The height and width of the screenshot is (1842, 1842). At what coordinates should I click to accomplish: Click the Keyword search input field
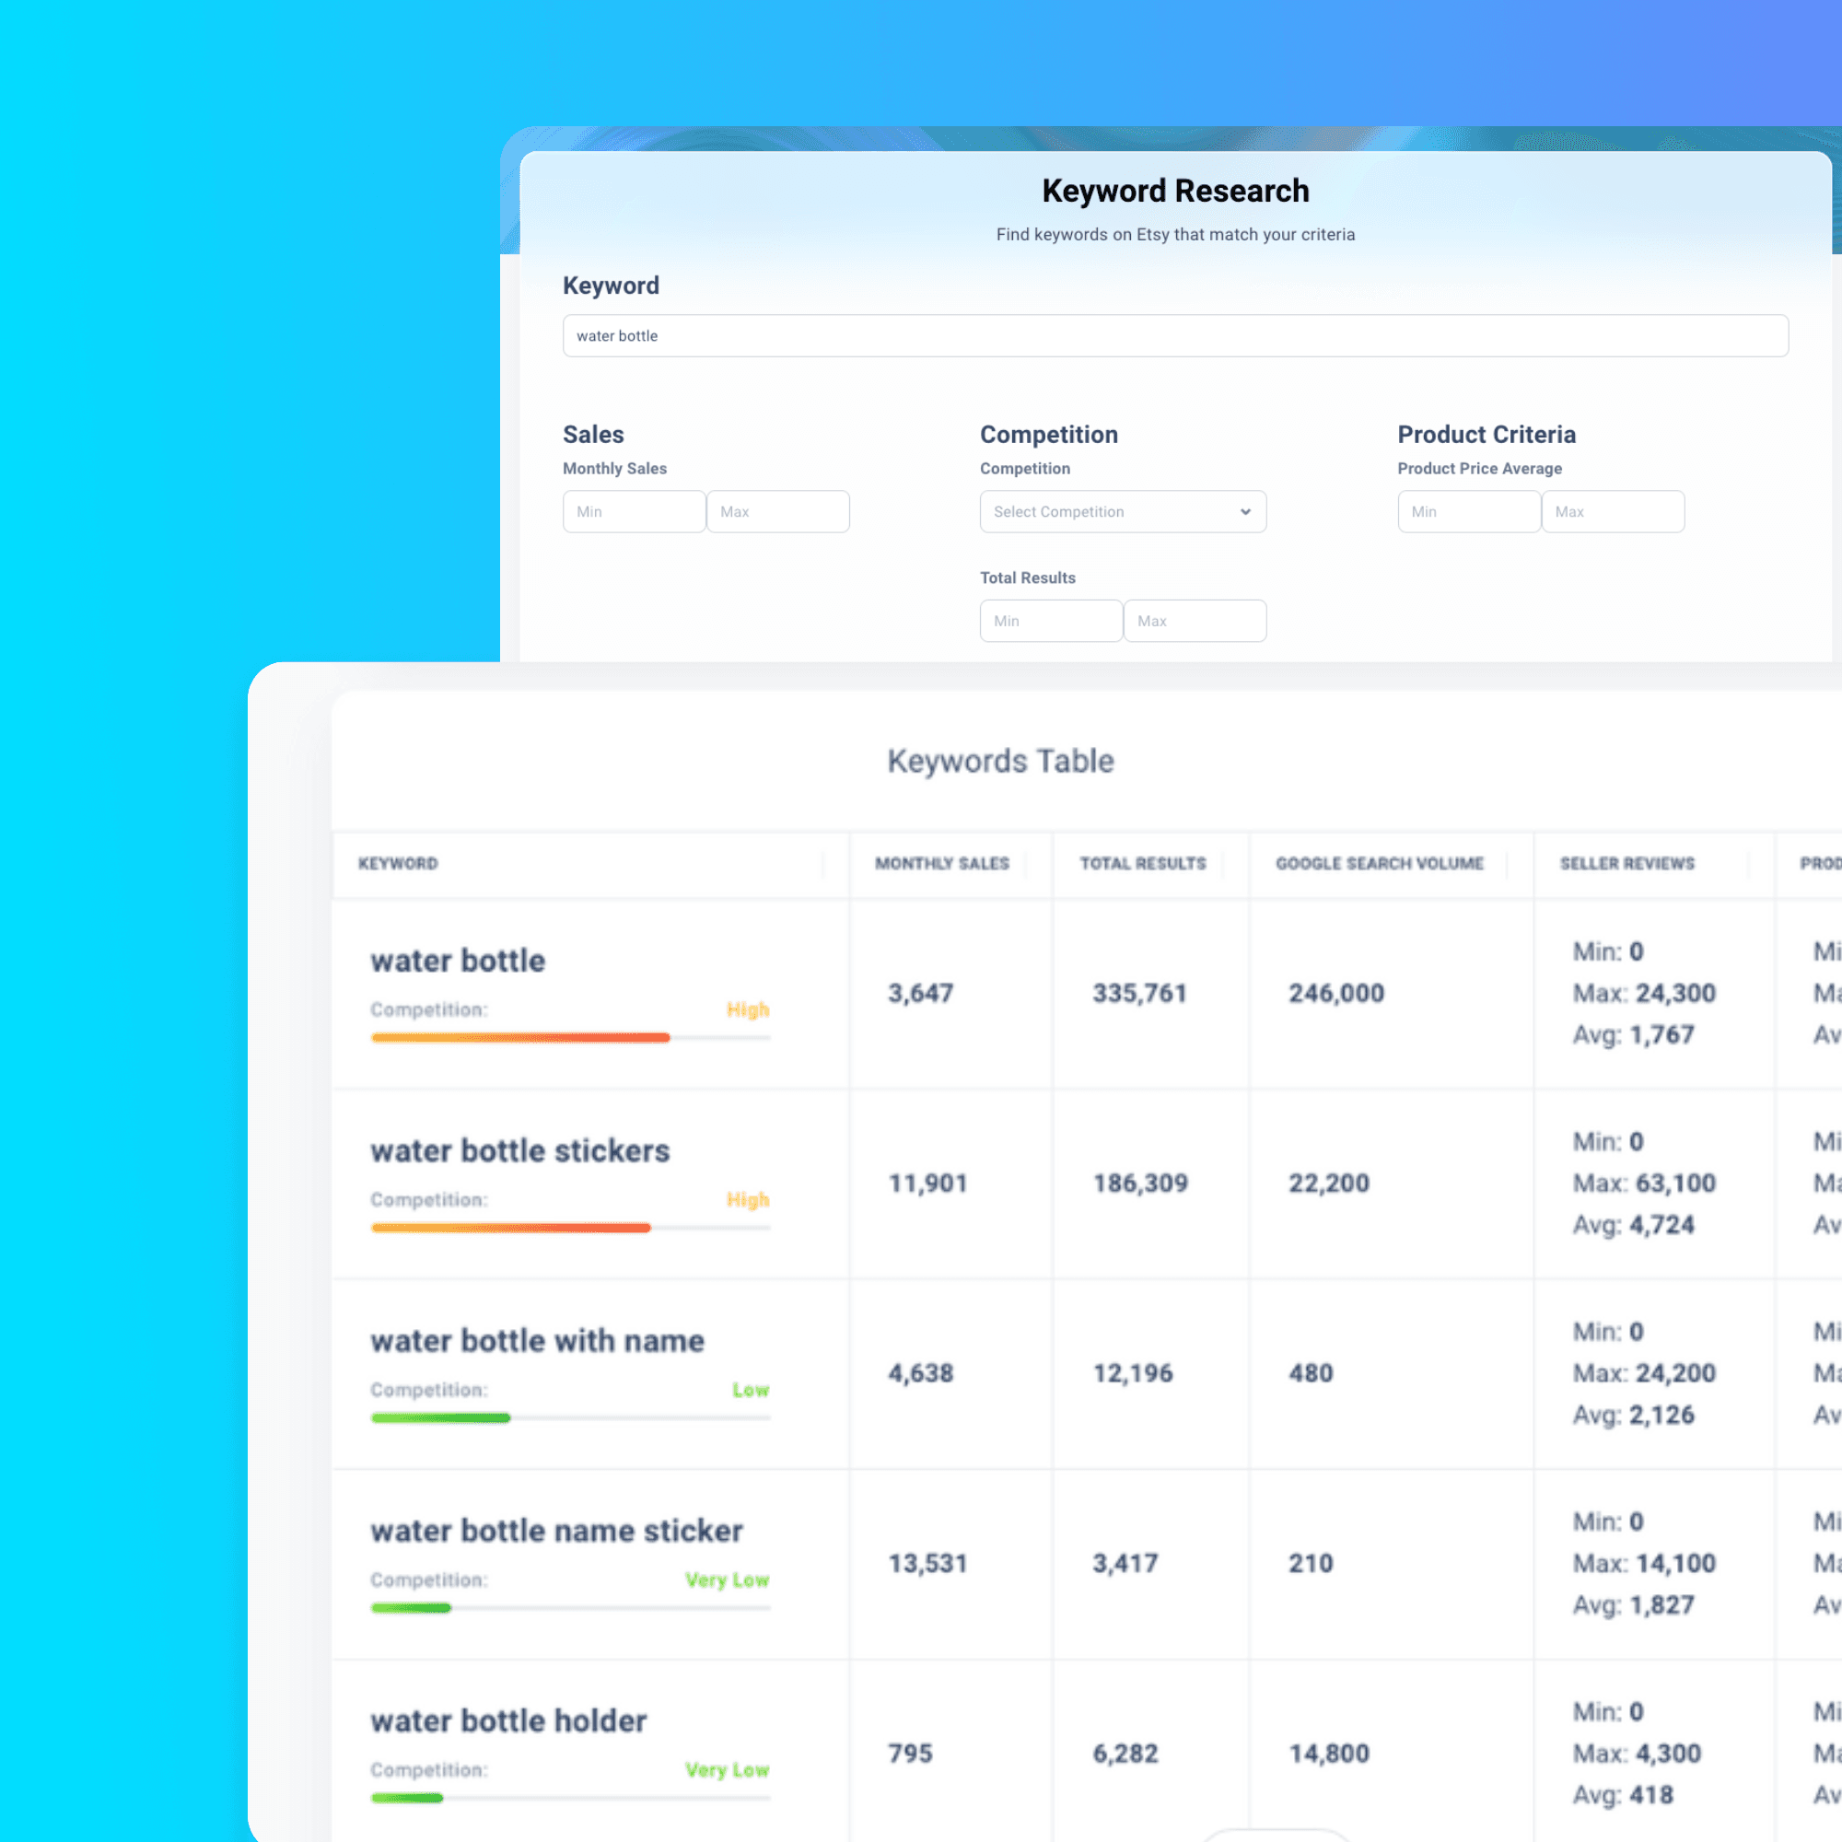click(1174, 335)
